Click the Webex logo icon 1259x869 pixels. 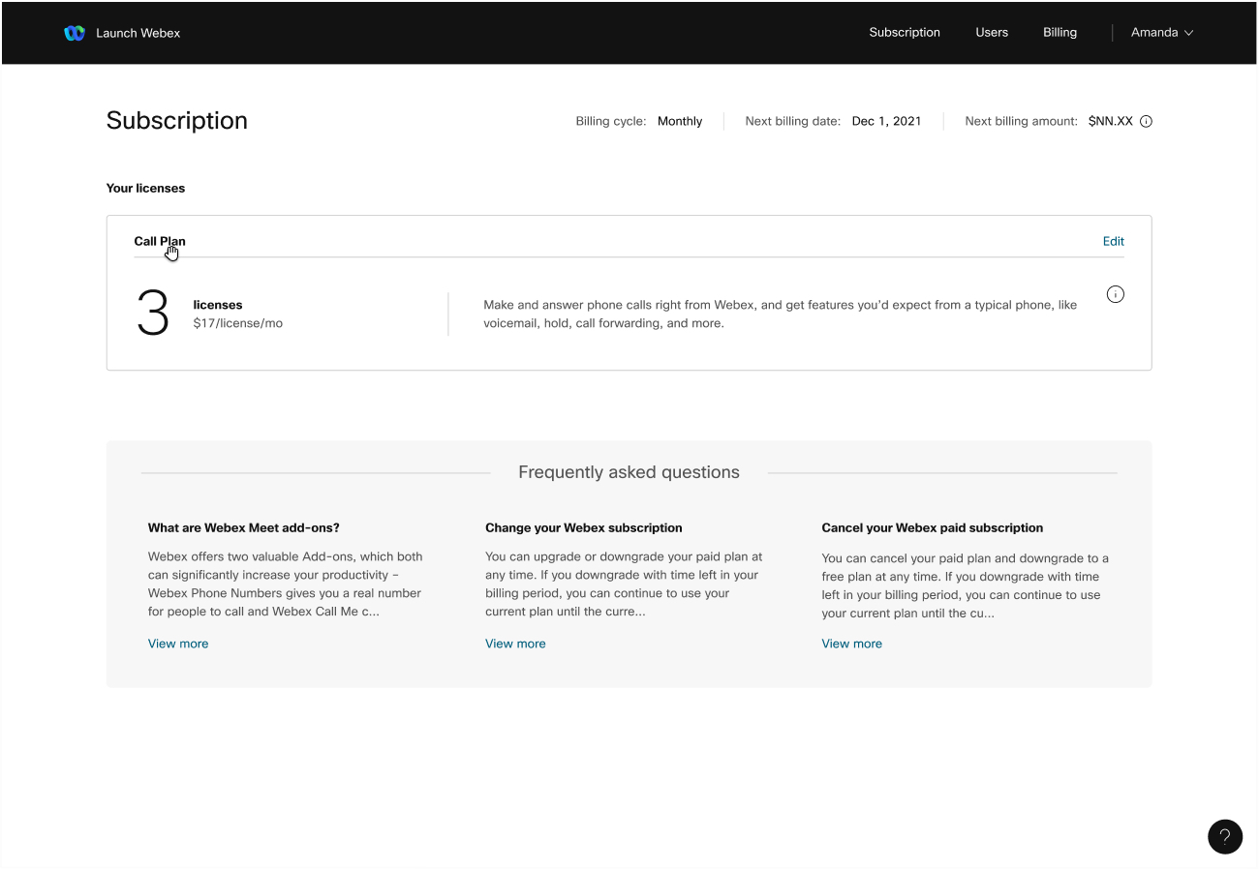click(75, 33)
